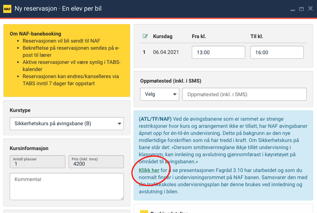This screenshot has width=317, height=213.
Task: Select the Antall plasser field
Action: 38,162
